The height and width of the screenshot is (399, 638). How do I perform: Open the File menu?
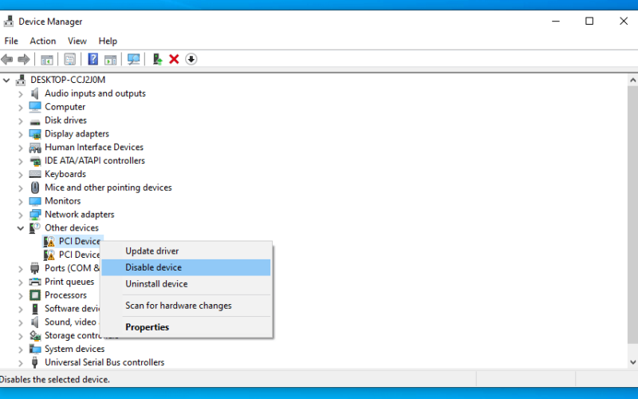[11, 41]
